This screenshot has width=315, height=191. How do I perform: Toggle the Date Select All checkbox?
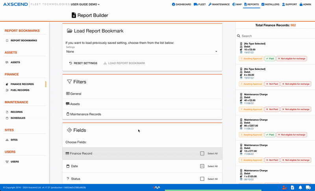(202, 166)
